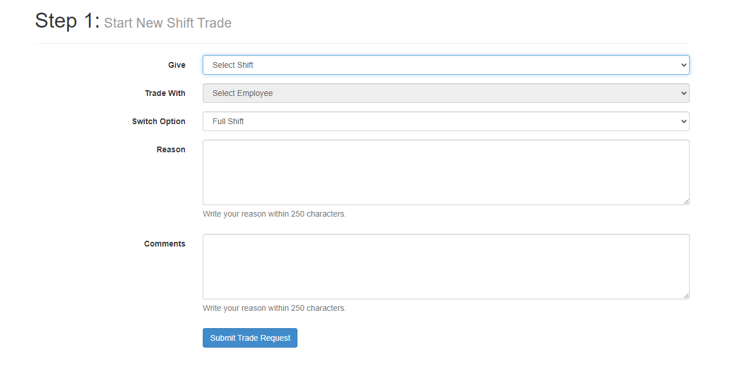
Task: Click the Select Employee dropdown arrow
Action: tap(683, 93)
